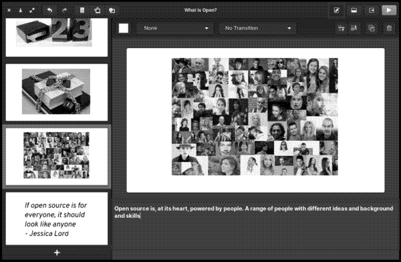The height and width of the screenshot is (262, 401).
Task: Insert a text box item
Action: click(x=82, y=10)
